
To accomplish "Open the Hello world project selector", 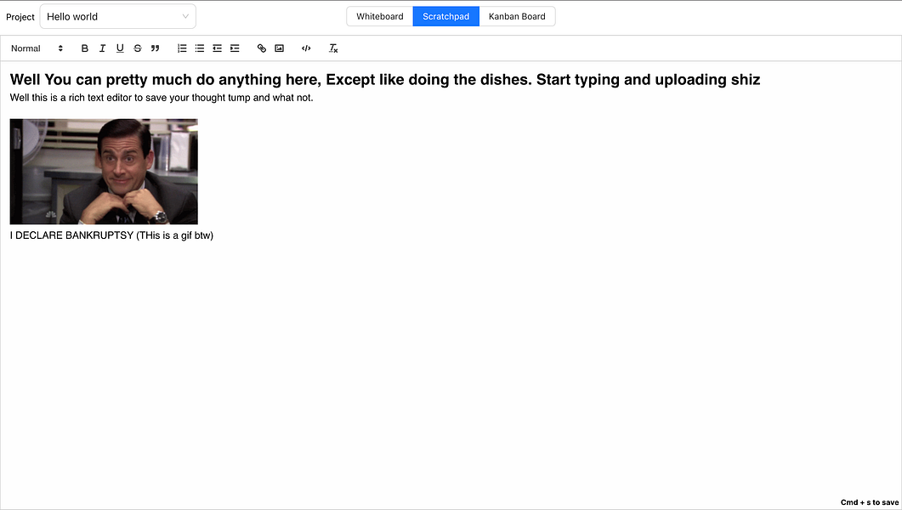I will click(118, 17).
